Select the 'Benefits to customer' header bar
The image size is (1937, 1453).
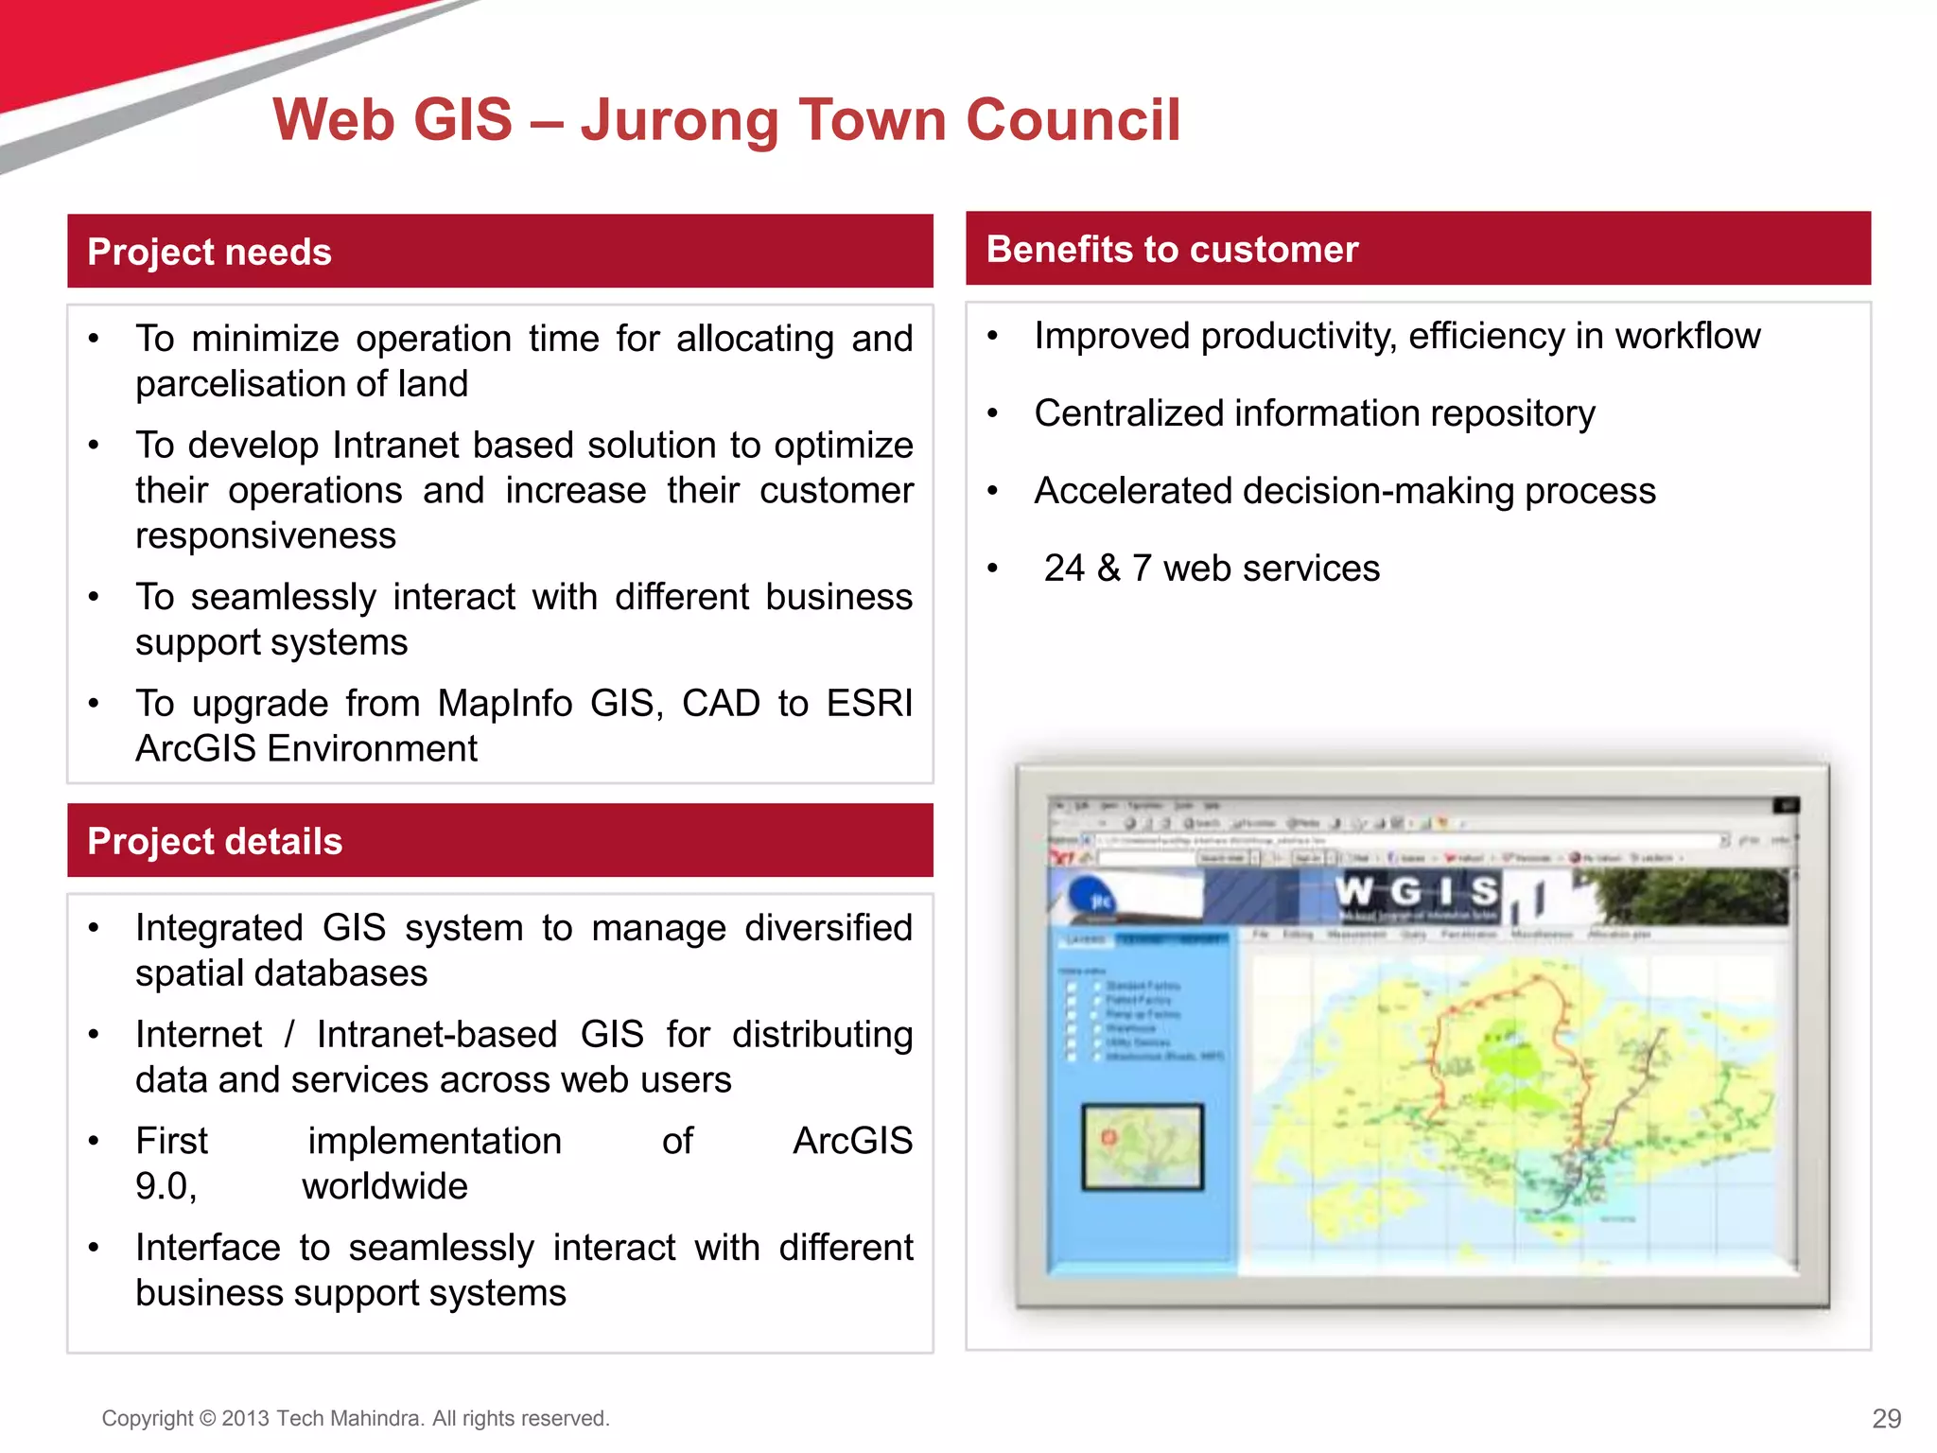click(x=1418, y=248)
